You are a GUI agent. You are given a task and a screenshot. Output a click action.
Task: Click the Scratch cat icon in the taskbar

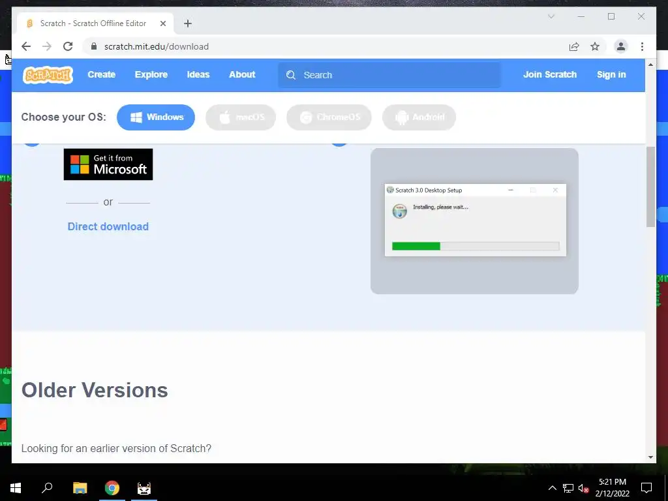(144, 488)
